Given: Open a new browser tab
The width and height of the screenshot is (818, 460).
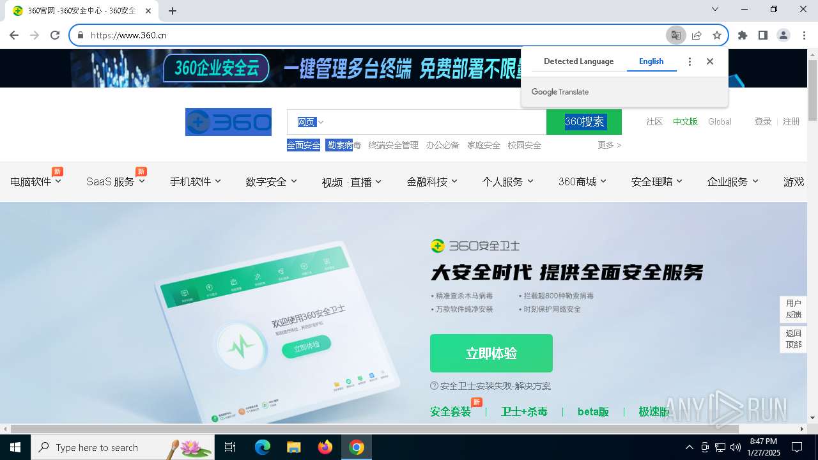Looking at the screenshot, I should click(173, 10).
